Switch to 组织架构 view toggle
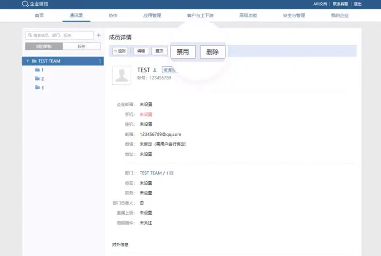 point(40,46)
